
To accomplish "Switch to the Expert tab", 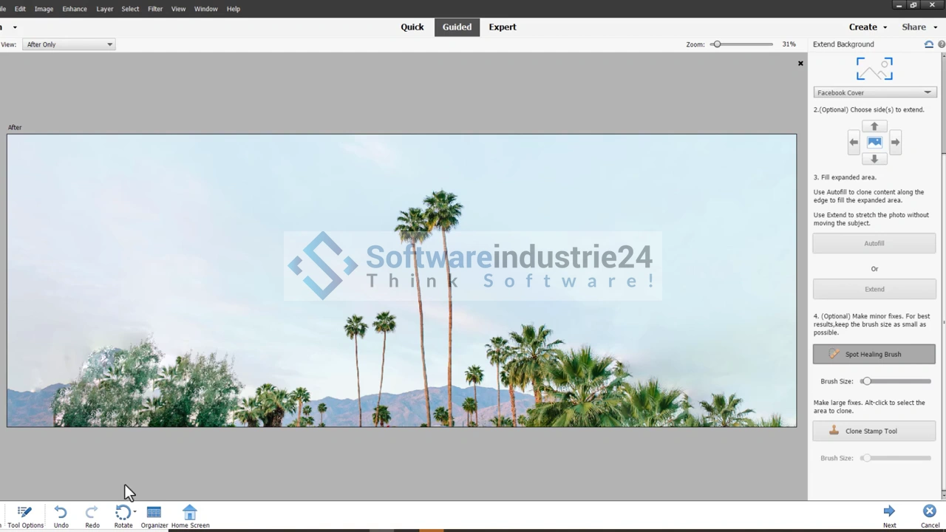I will click(x=502, y=27).
